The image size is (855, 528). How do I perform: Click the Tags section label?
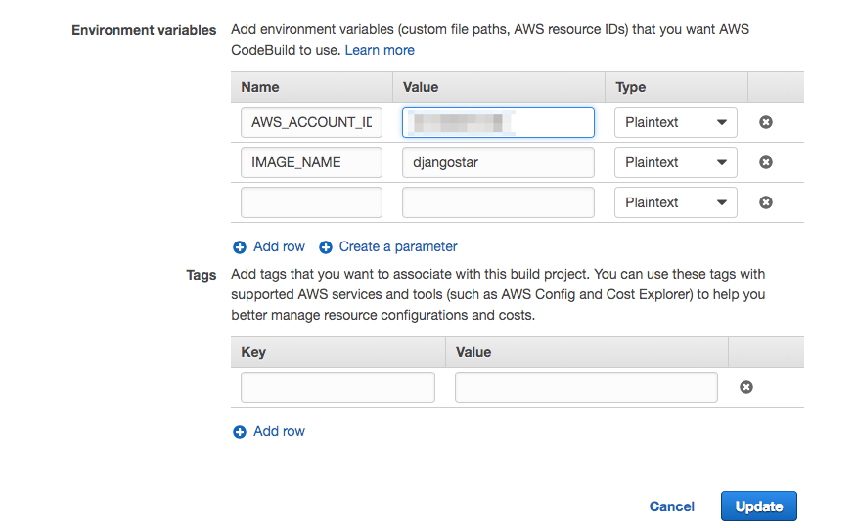click(202, 275)
